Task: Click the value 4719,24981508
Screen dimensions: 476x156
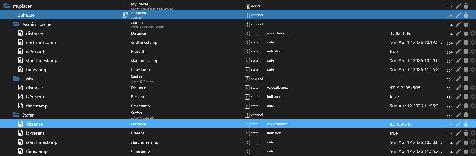Action: tap(405, 88)
